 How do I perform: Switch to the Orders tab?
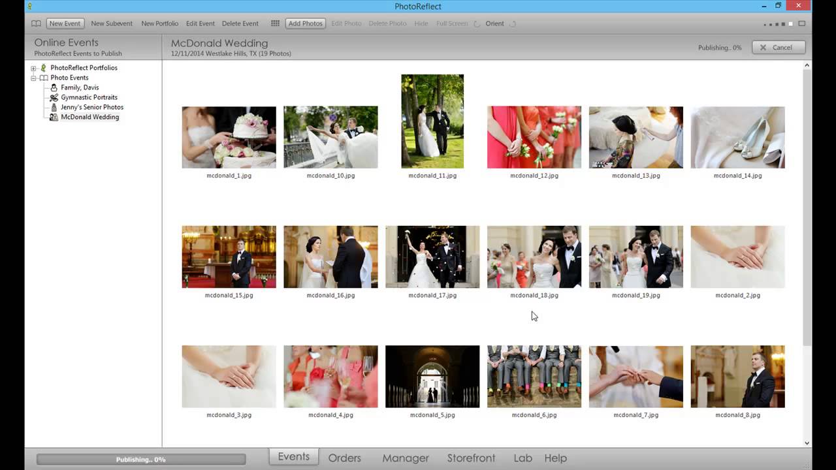click(x=344, y=458)
